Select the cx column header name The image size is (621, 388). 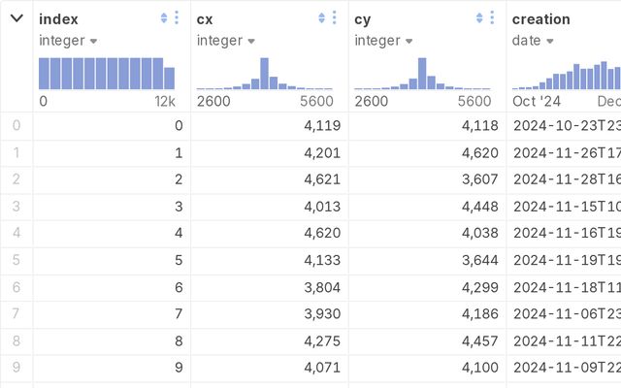coord(205,18)
